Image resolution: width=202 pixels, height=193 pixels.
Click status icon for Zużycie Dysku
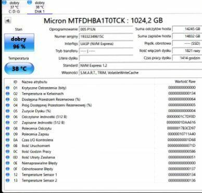click(7, 111)
